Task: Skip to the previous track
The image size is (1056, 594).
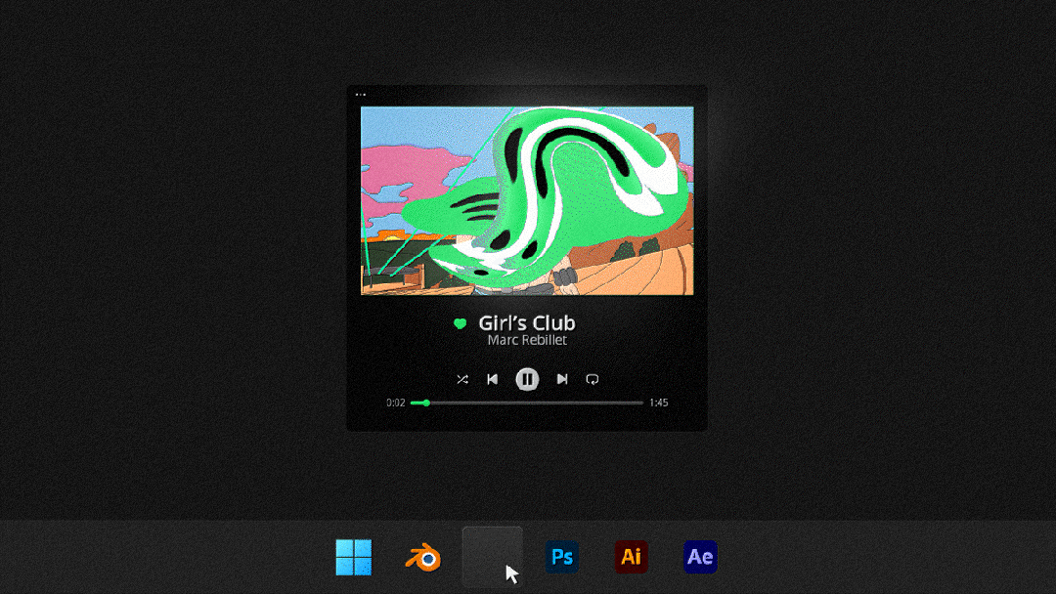Action: (492, 379)
